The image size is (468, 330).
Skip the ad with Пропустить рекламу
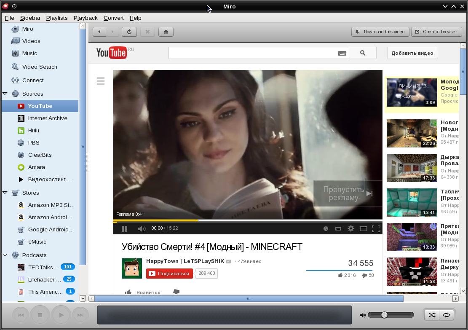click(x=348, y=193)
